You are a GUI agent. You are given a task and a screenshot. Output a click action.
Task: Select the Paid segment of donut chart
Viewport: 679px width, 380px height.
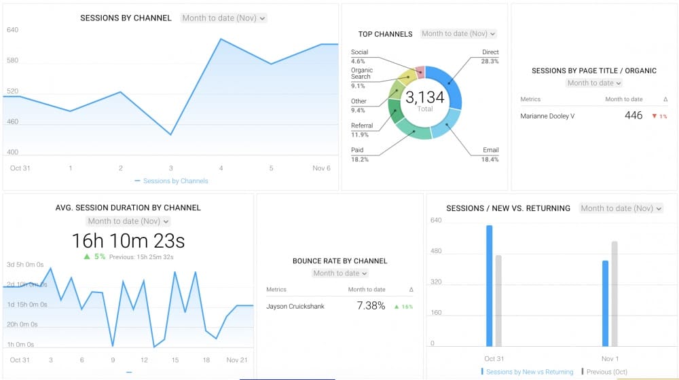(x=414, y=131)
